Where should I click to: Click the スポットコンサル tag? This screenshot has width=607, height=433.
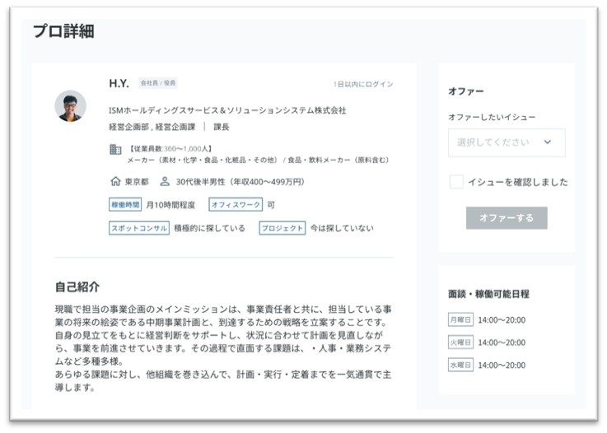click(139, 228)
